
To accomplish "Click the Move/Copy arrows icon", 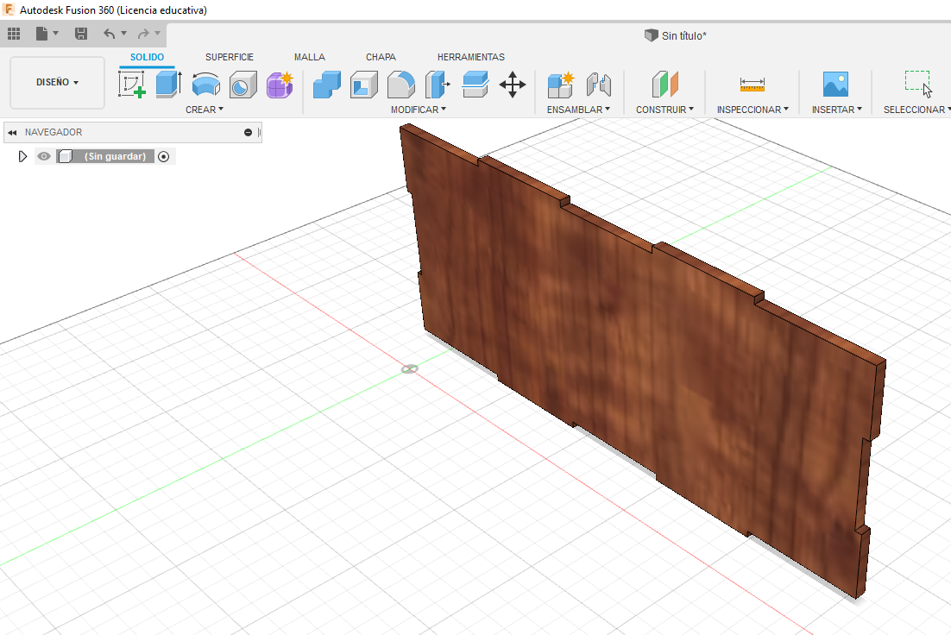I will click(x=513, y=85).
